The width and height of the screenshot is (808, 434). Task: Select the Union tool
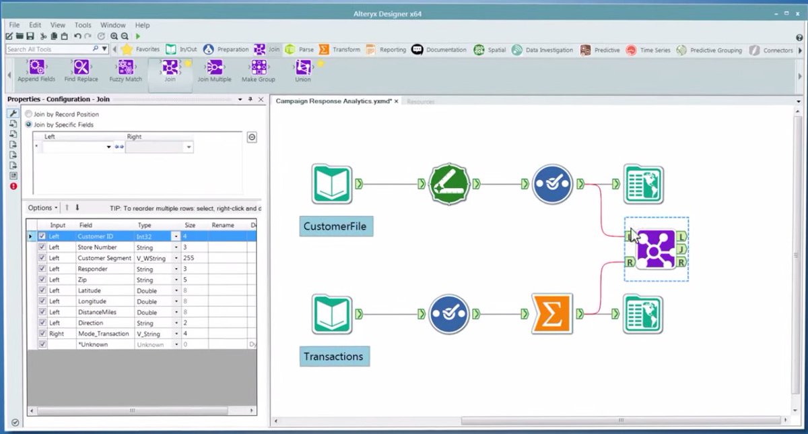pos(303,71)
